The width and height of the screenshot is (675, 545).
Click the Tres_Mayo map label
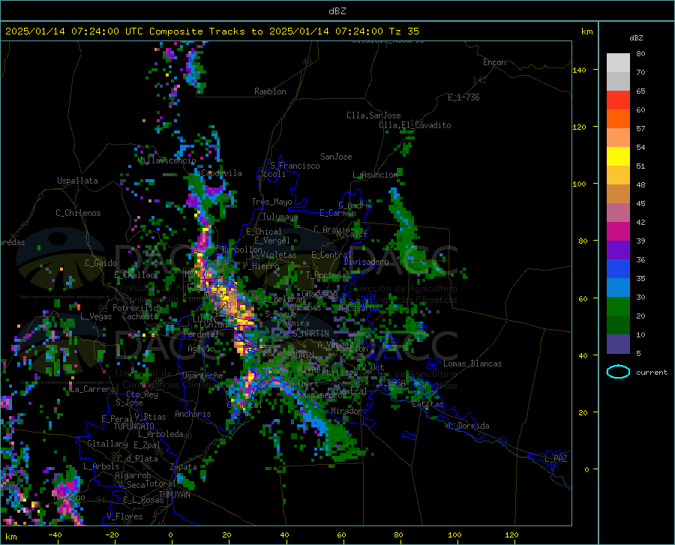pos(271,202)
